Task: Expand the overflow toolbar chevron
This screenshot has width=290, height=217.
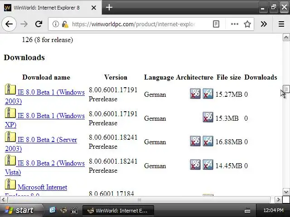Action: (x=264, y=24)
